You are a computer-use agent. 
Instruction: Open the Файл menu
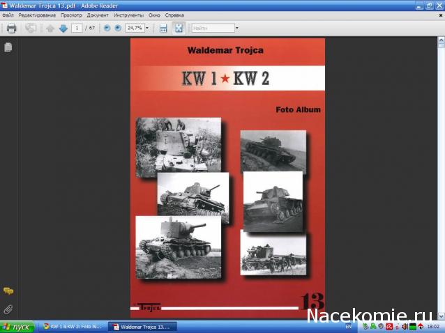click(8, 15)
